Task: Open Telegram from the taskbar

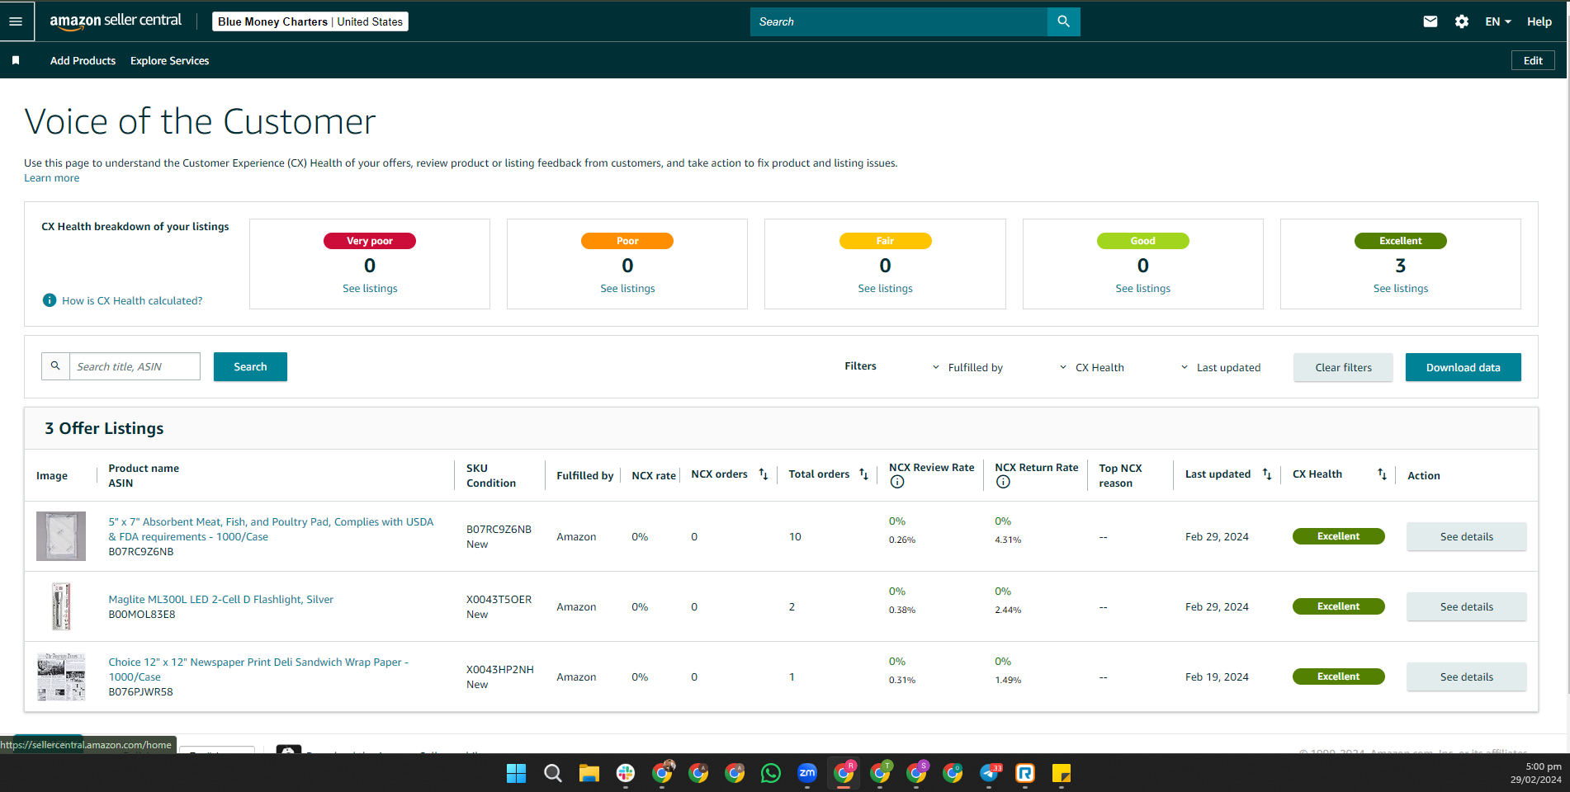Action: [989, 773]
